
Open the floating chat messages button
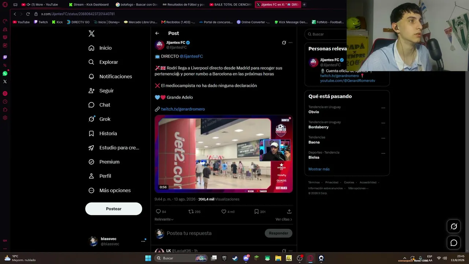click(x=454, y=243)
